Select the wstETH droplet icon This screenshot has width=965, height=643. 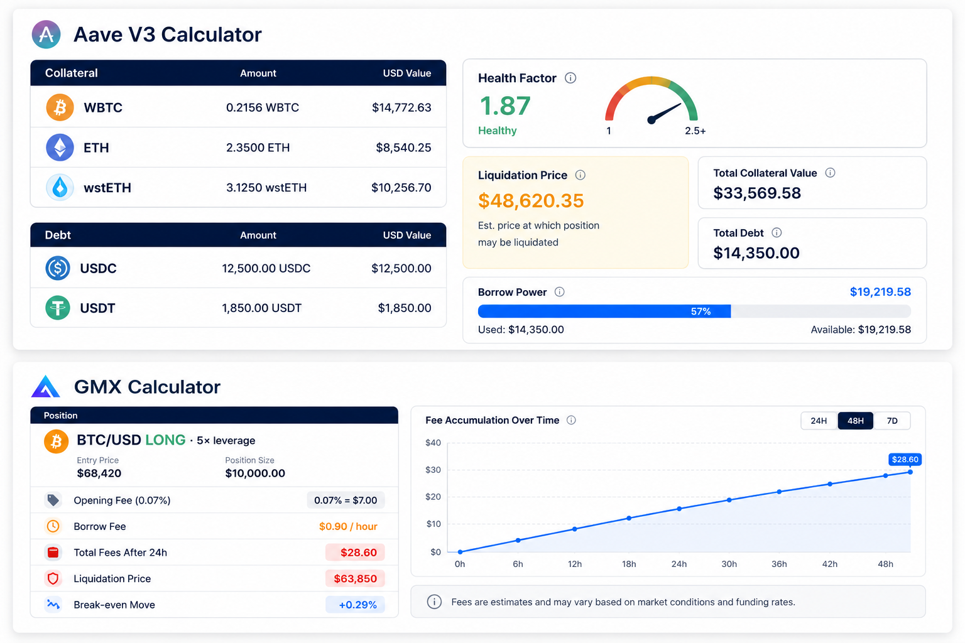pyautogui.click(x=60, y=187)
